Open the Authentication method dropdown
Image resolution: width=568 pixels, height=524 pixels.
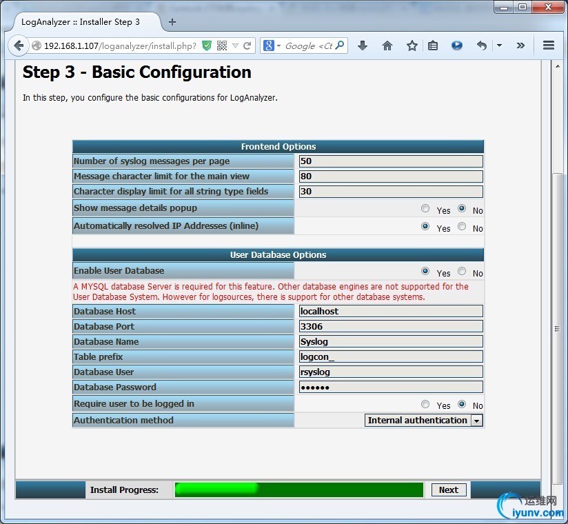(423, 421)
